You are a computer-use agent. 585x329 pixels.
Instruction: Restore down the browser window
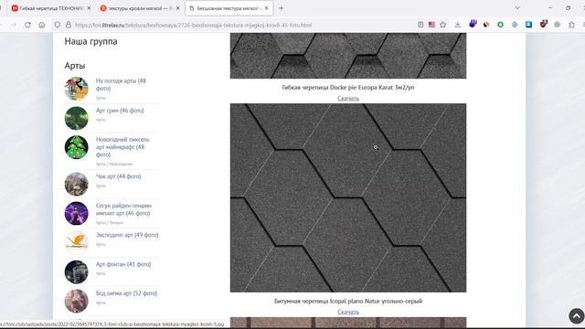[x=568, y=8]
